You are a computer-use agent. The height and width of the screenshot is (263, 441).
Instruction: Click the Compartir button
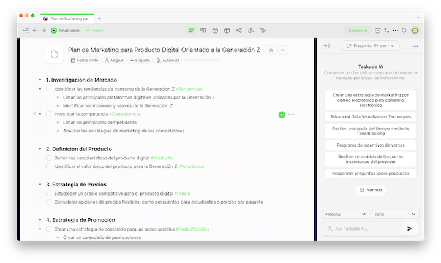click(358, 31)
